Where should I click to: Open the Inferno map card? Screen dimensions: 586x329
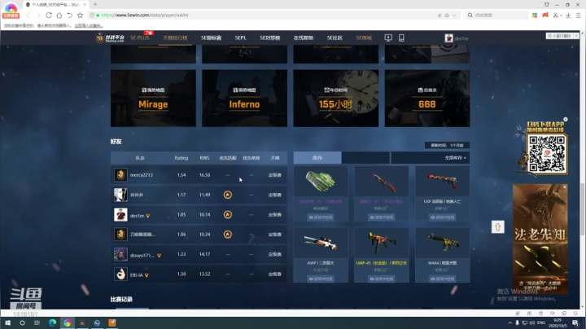pos(244,99)
